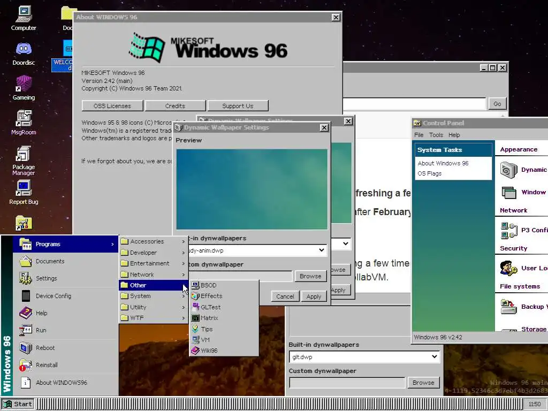Open About WINDOWS96 in Start menu
548x411 pixels.
coord(65,383)
